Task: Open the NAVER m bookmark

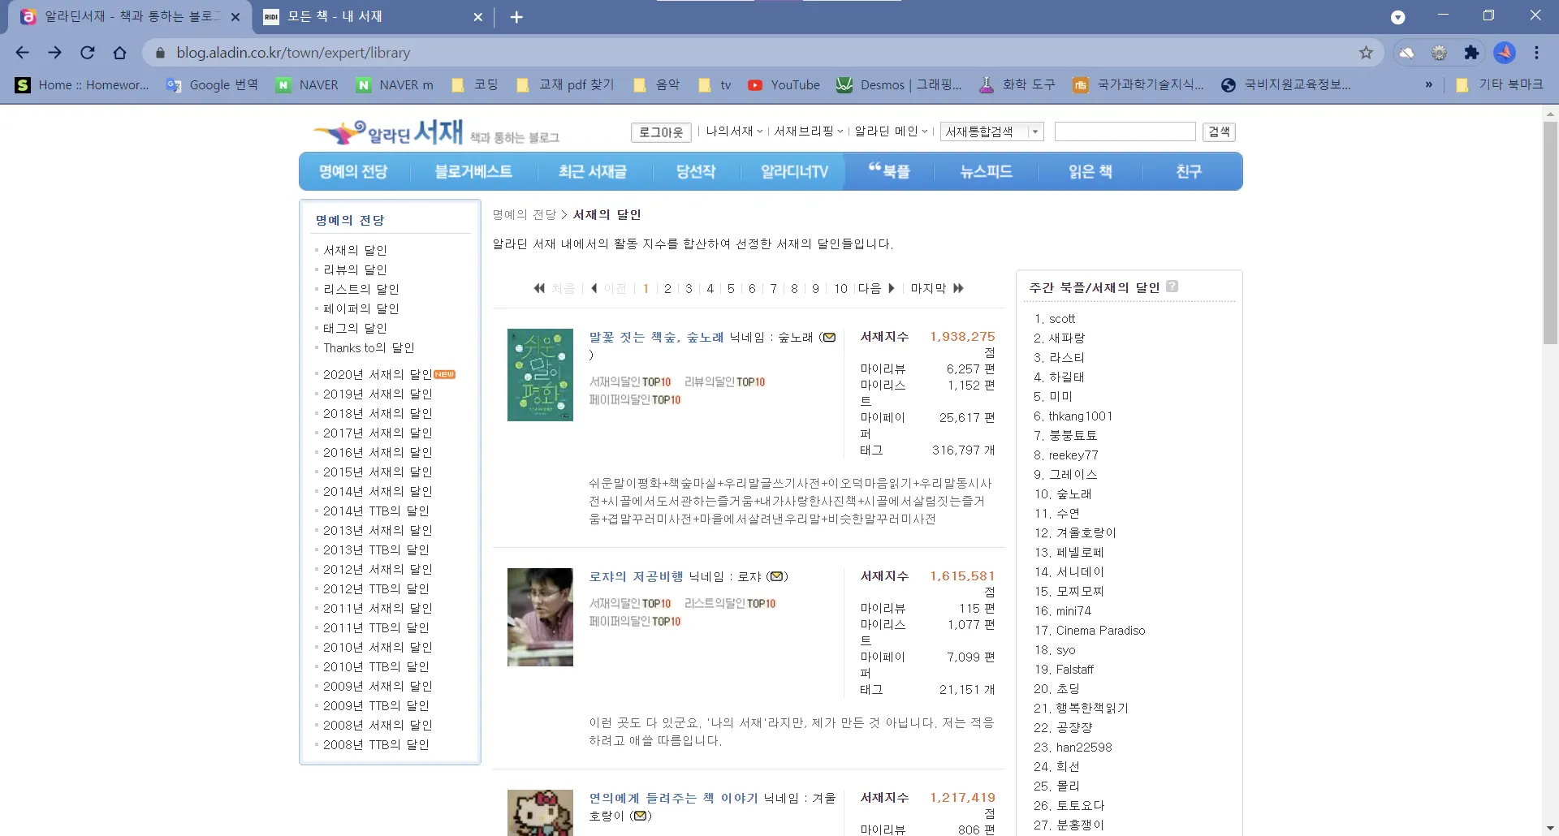Action: (x=395, y=84)
